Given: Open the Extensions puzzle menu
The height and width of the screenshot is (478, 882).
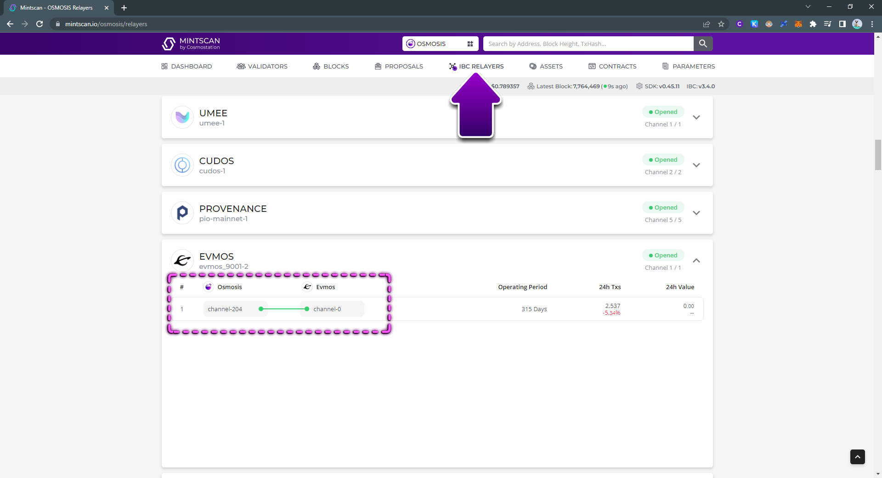Looking at the screenshot, I should coord(813,24).
